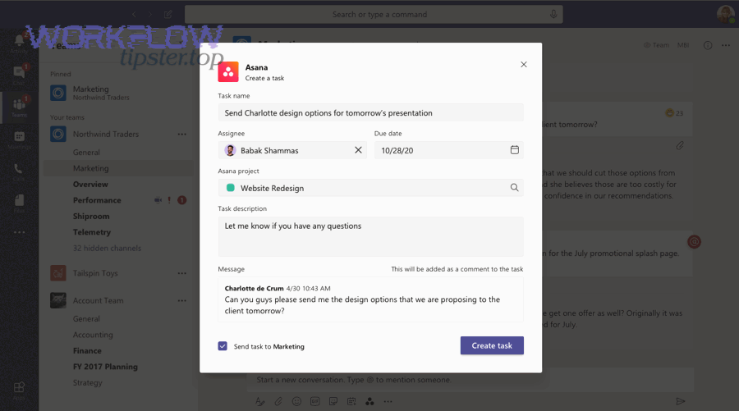Click the send arrow icon in compose box

[680, 401]
